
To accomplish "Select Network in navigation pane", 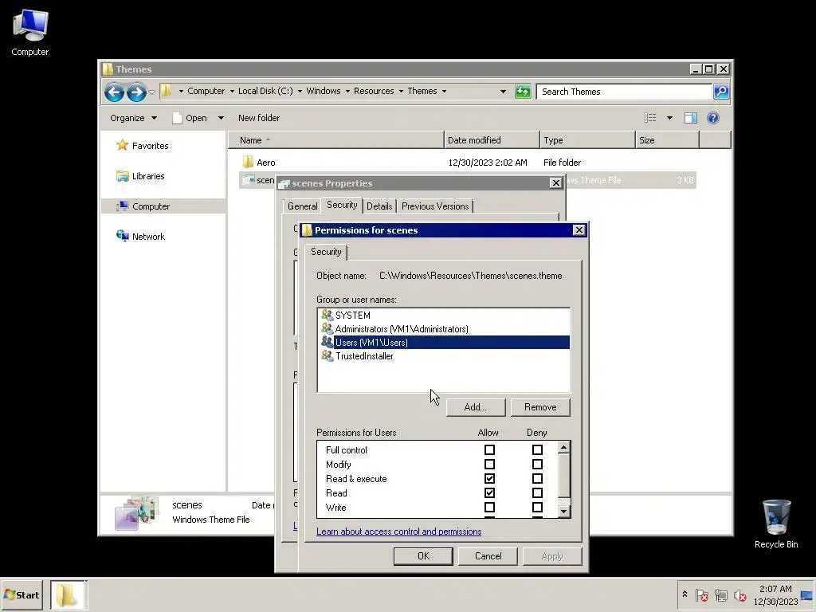I will (x=148, y=236).
